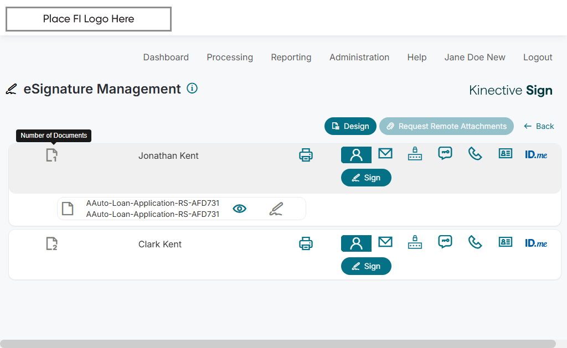Select email signing method for Jonathan Kent

coord(385,154)
